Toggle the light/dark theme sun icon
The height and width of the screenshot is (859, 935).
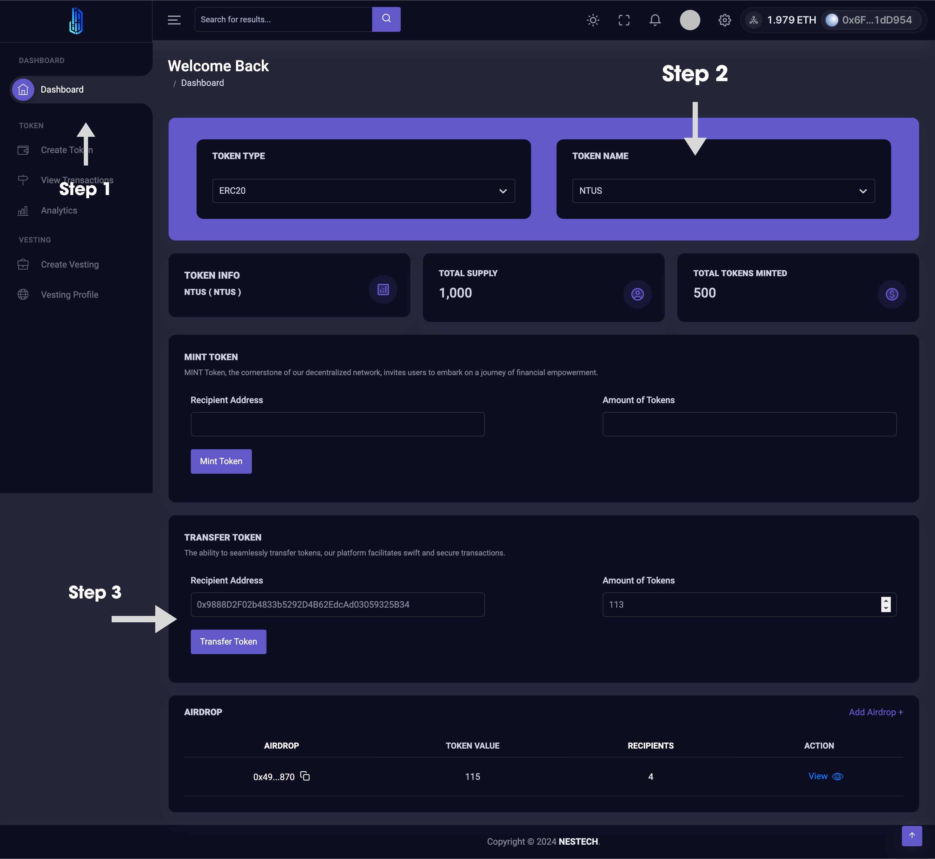(x=592, y=20)
